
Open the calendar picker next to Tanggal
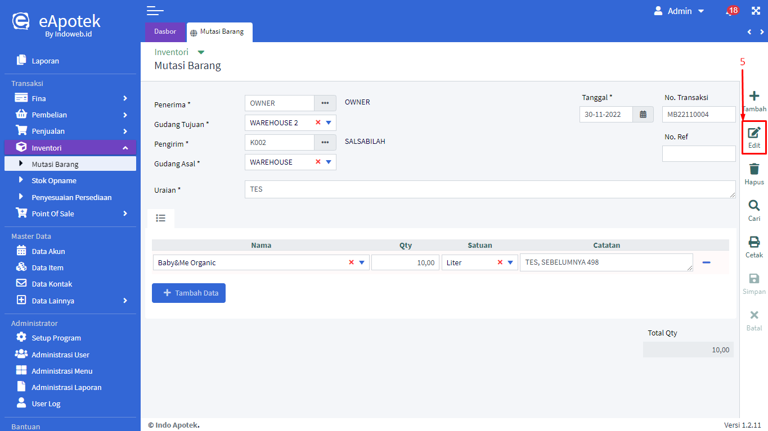[x=643, y=114]
